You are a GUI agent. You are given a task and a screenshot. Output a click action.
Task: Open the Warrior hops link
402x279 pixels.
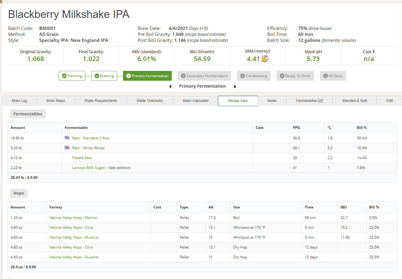pyautogui.click(x=73, y=218)
